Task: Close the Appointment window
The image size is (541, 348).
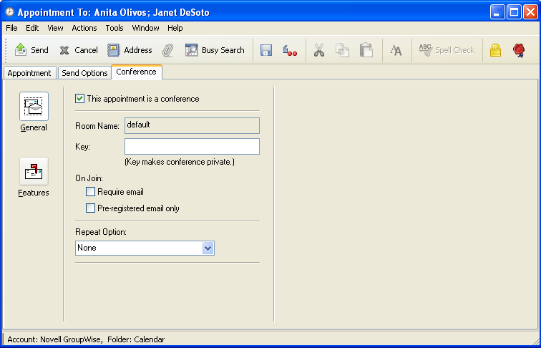Action: (x=530, y=12)
